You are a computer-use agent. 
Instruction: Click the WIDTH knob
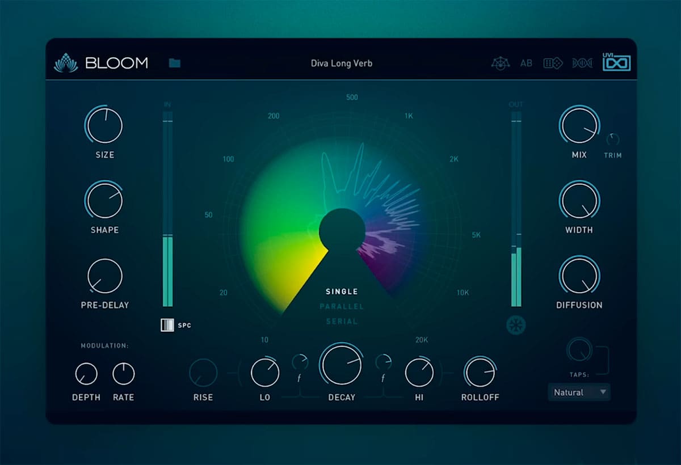pyautogui.click(x=579, y=200)
